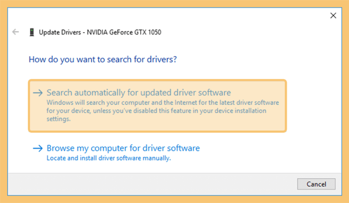Click 'Locate and install driver software manually' text
This screenshot has width=349, height=203.
click(109, 158)
